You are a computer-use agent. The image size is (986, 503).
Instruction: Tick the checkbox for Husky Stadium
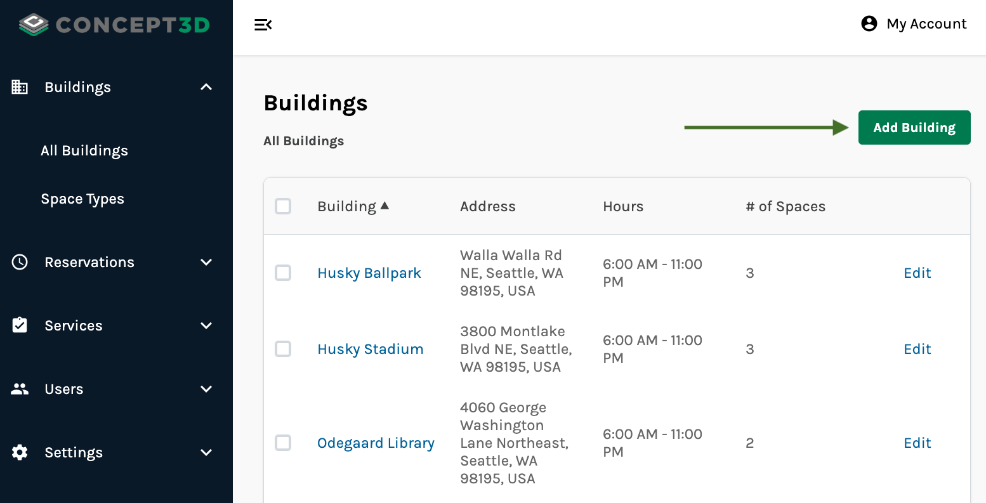[283, 349]
